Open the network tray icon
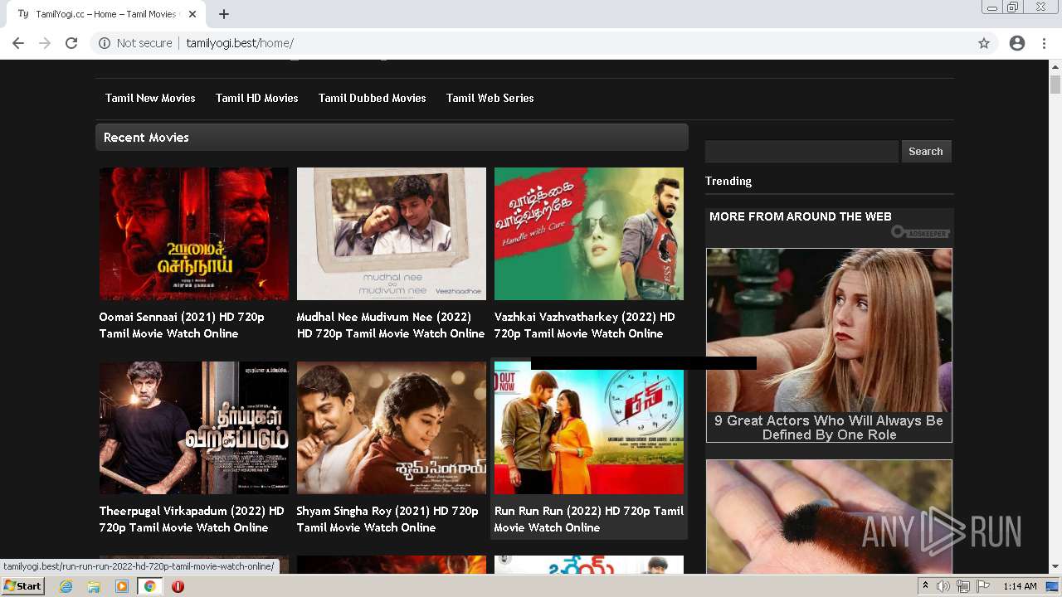The width and height of the screenshot is (1062, 597). click(962, 586)
